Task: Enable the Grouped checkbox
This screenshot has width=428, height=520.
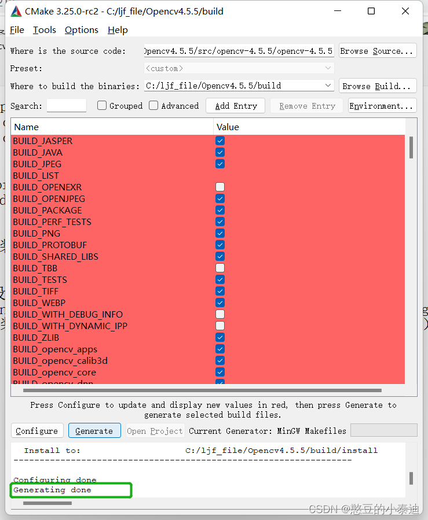Action: pos(101,105)
